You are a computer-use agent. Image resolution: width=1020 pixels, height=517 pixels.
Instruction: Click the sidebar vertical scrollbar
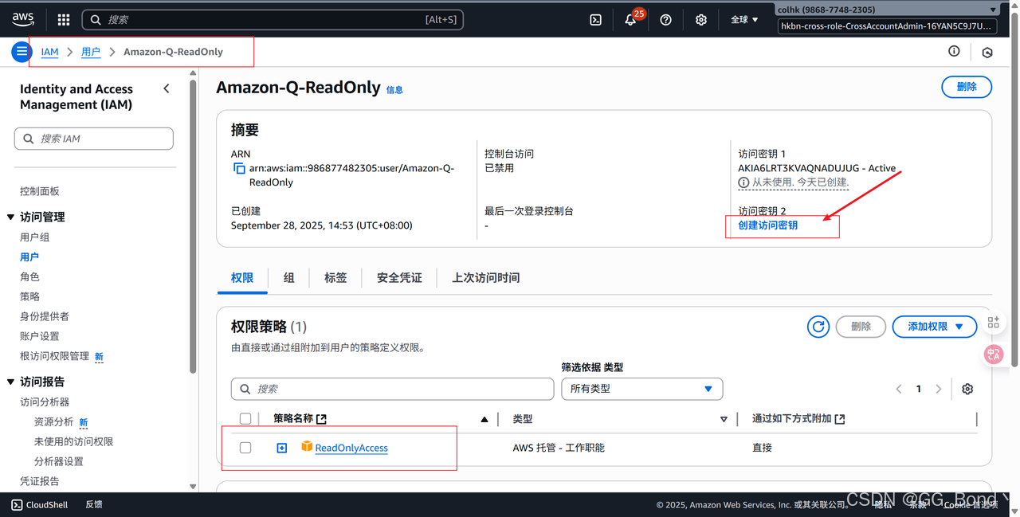193,227
